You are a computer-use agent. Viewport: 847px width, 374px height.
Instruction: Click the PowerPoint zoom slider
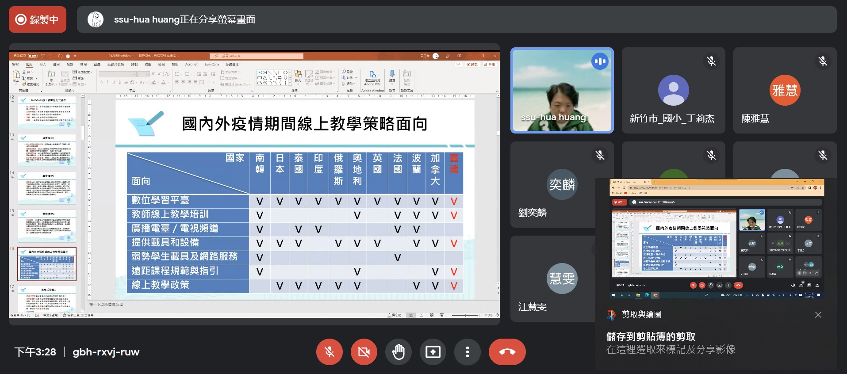click(465, 315)
